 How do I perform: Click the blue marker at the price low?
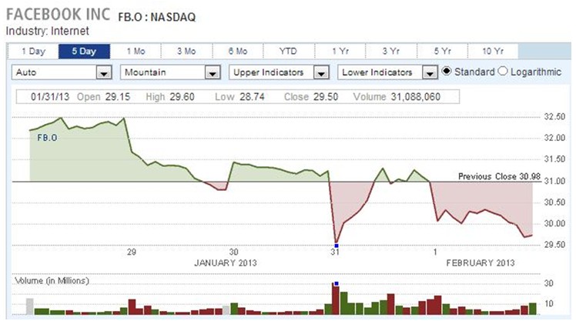(x=336, y=246)
